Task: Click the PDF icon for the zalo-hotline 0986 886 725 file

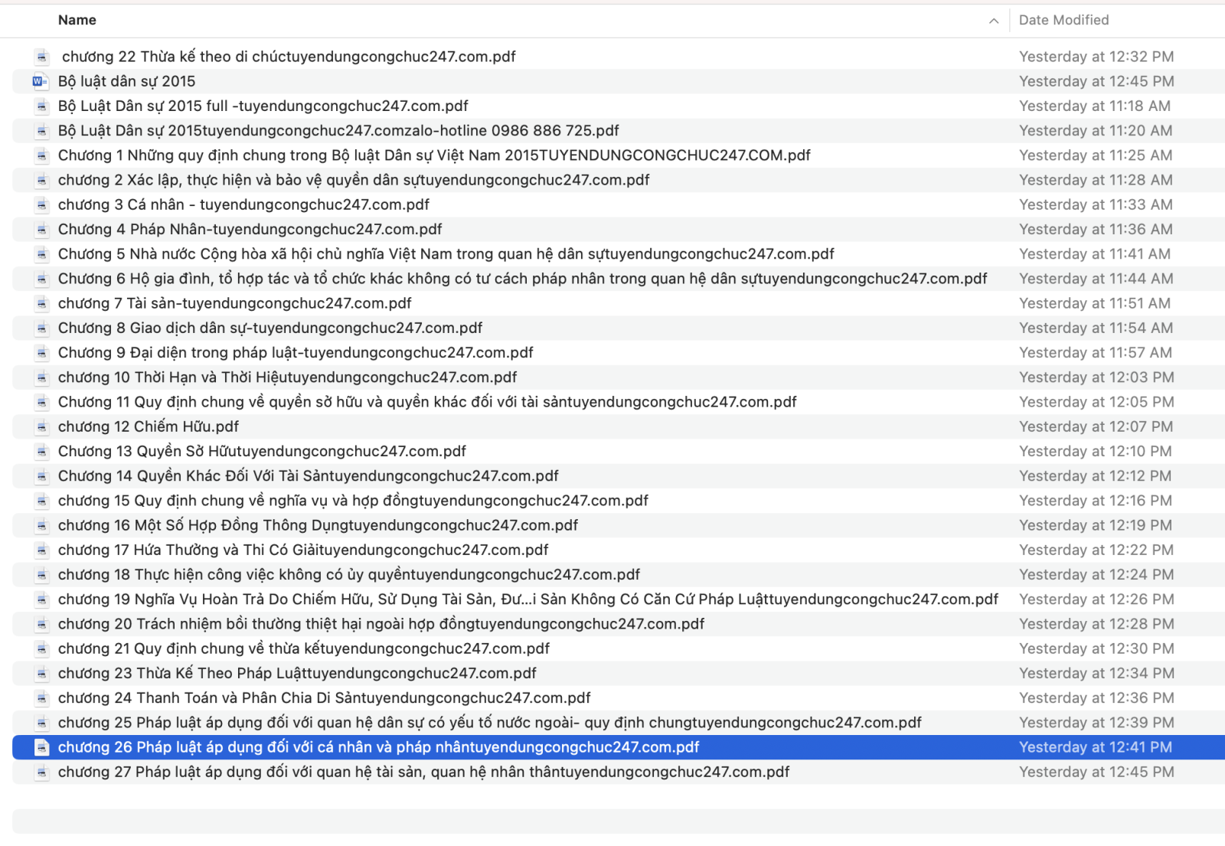Action: point(42,131)
